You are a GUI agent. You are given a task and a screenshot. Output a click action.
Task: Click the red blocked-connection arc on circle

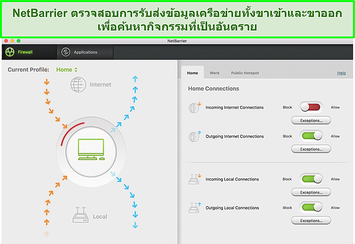pos(70,133)
